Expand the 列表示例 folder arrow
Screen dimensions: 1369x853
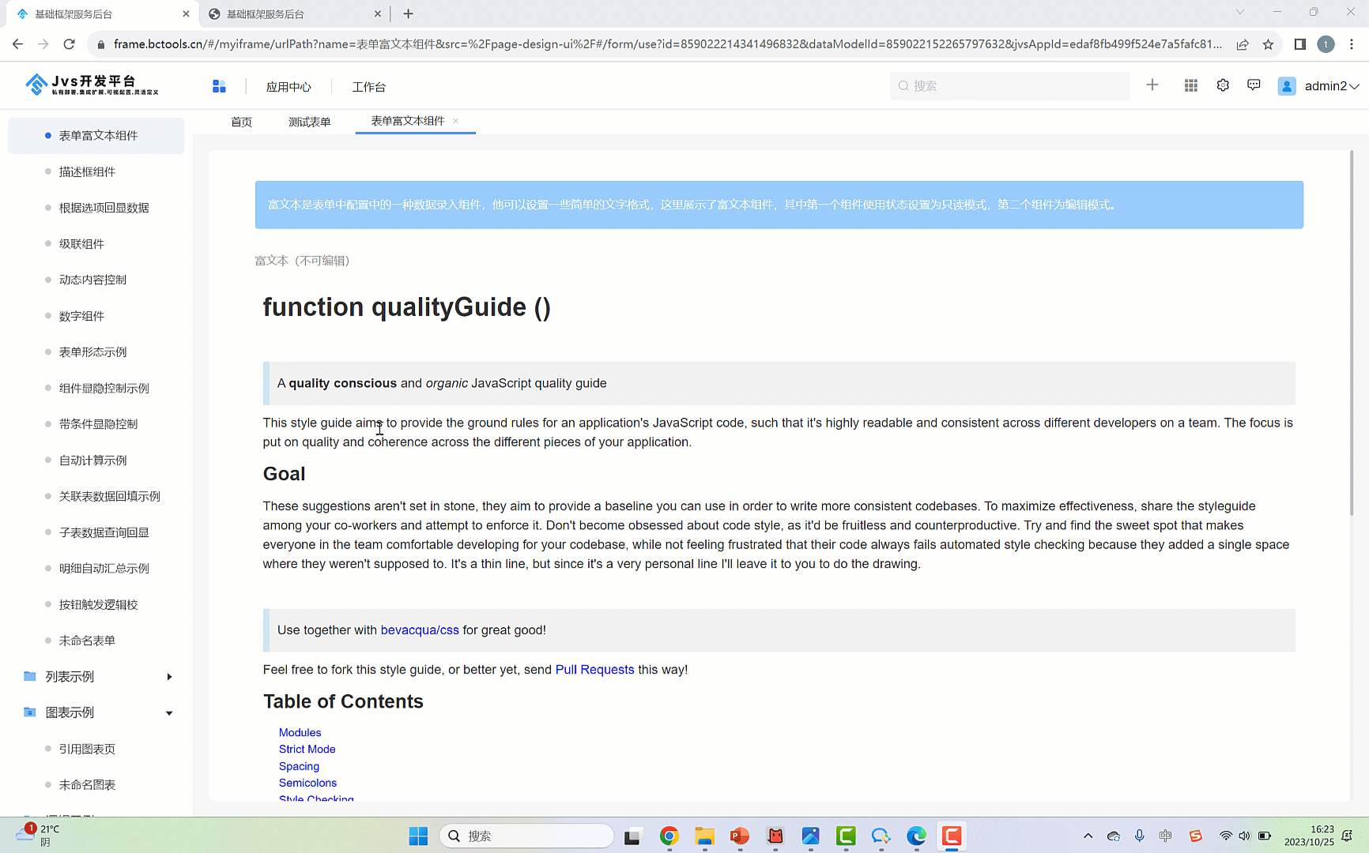pos(169,677)
